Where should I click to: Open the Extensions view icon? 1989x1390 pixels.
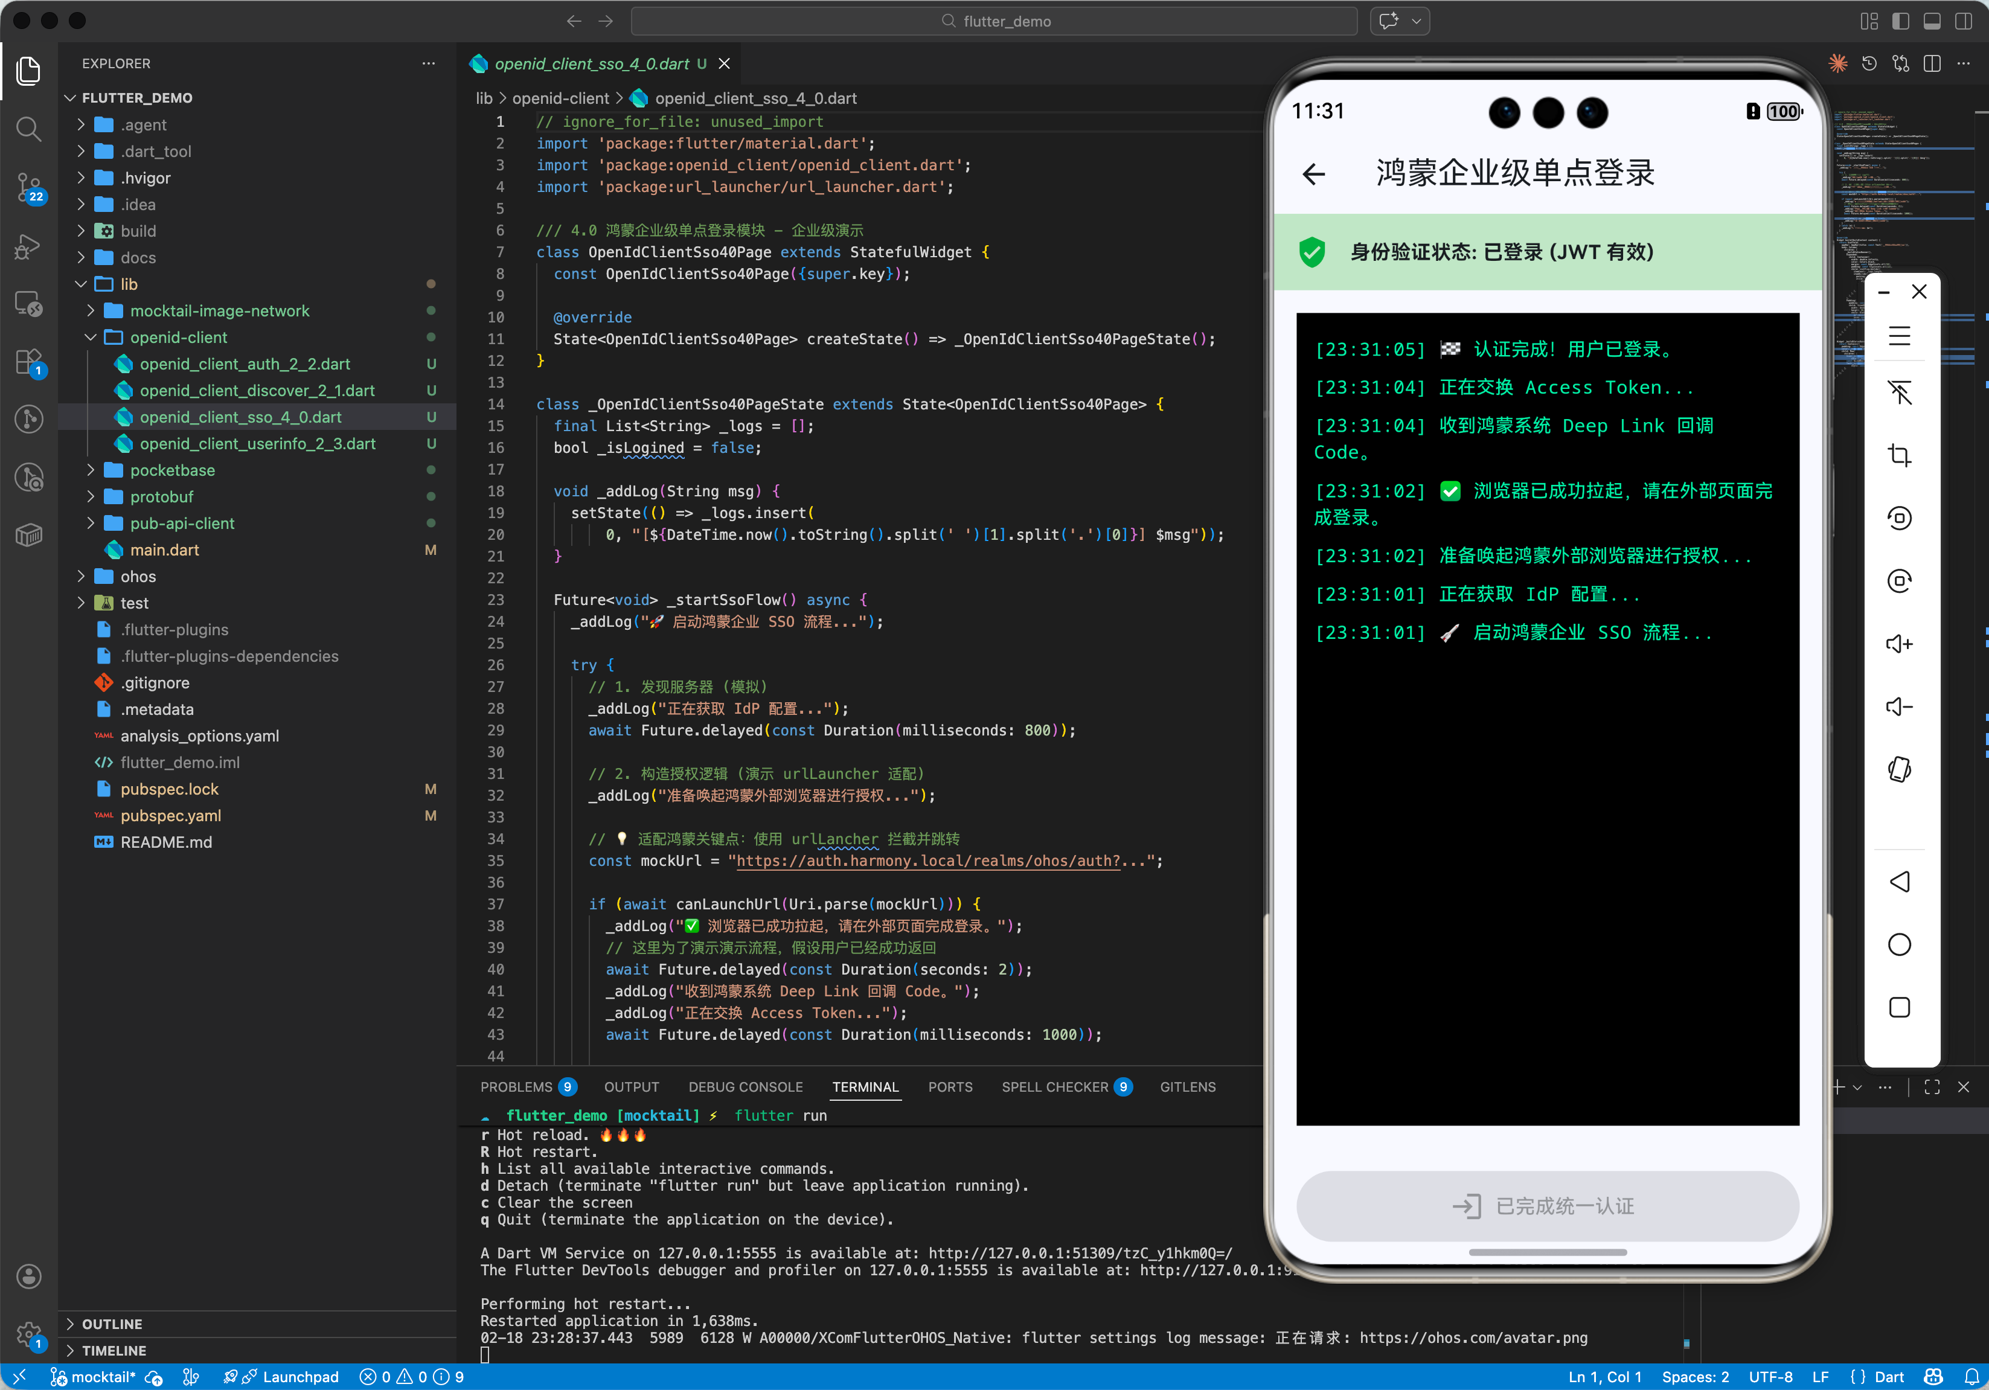coord(28,361)
